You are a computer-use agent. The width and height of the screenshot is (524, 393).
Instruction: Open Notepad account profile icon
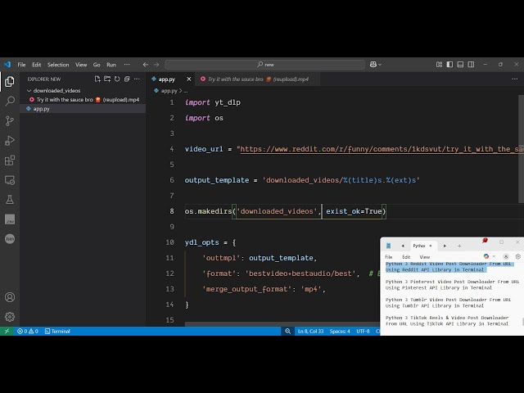coord(506,256)
